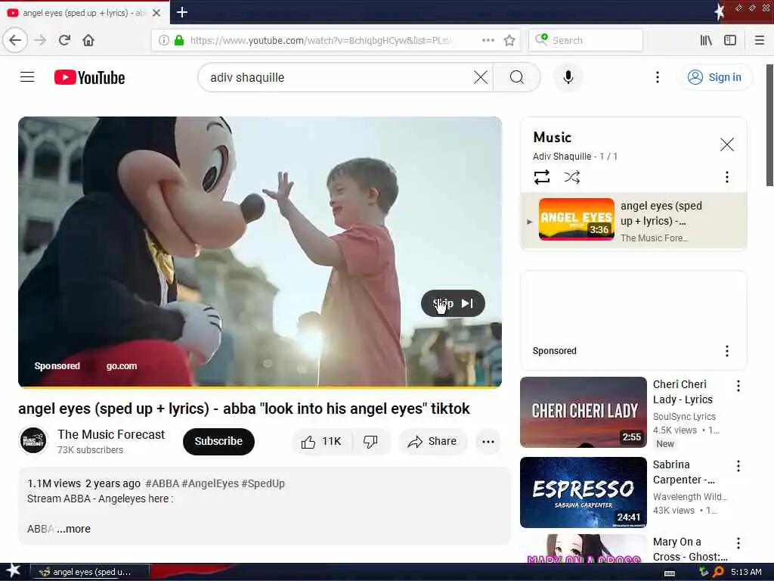Screen dimensions: 774x581
Task: Toggle loop playlist in Music panel
Action: point(541,177)
